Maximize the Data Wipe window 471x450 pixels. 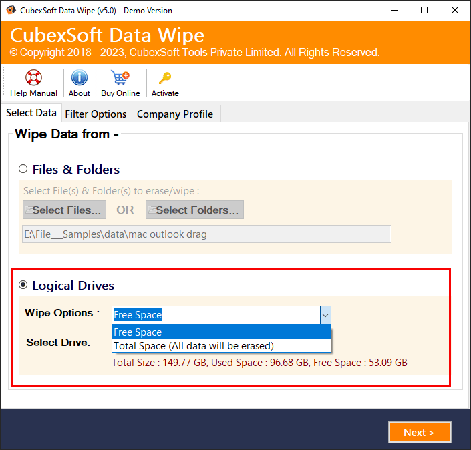[x=424, y=10]
